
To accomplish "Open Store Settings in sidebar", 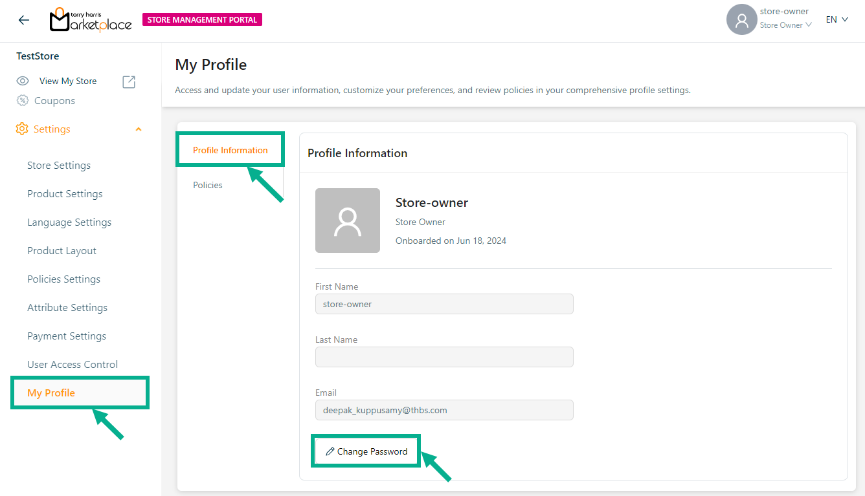I will point(59,166).
